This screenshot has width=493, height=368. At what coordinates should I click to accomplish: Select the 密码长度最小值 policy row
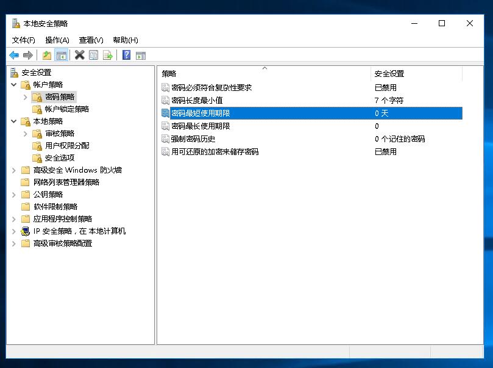pos(311,101)
